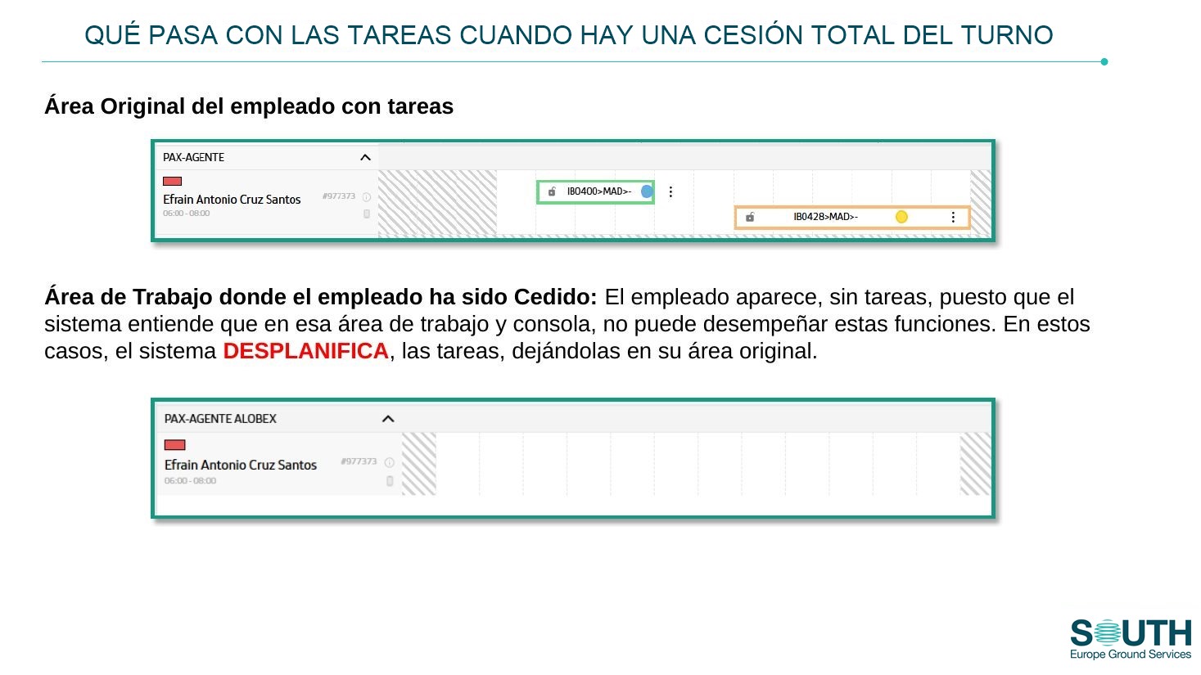Select the task bar IB0428>MAD>-
This screenshot has height=675, width=1201.
852,217
